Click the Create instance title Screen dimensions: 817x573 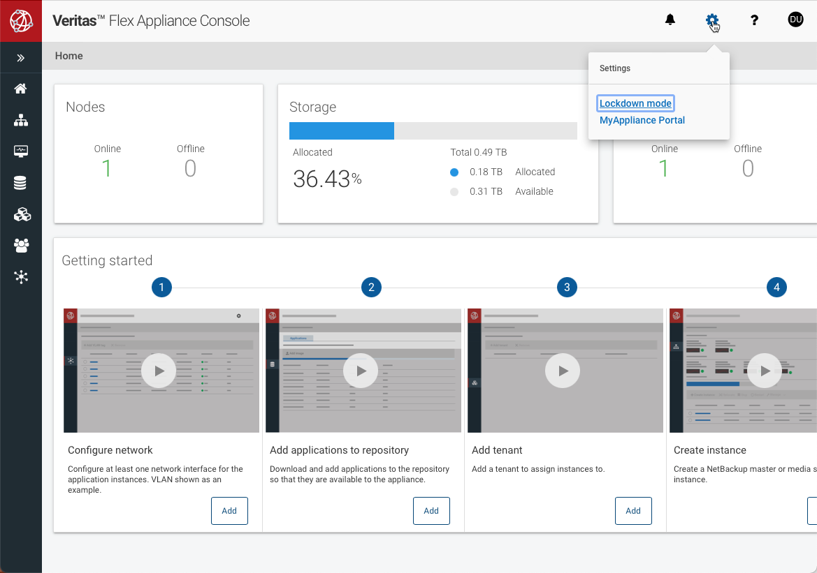coord(709,450)
